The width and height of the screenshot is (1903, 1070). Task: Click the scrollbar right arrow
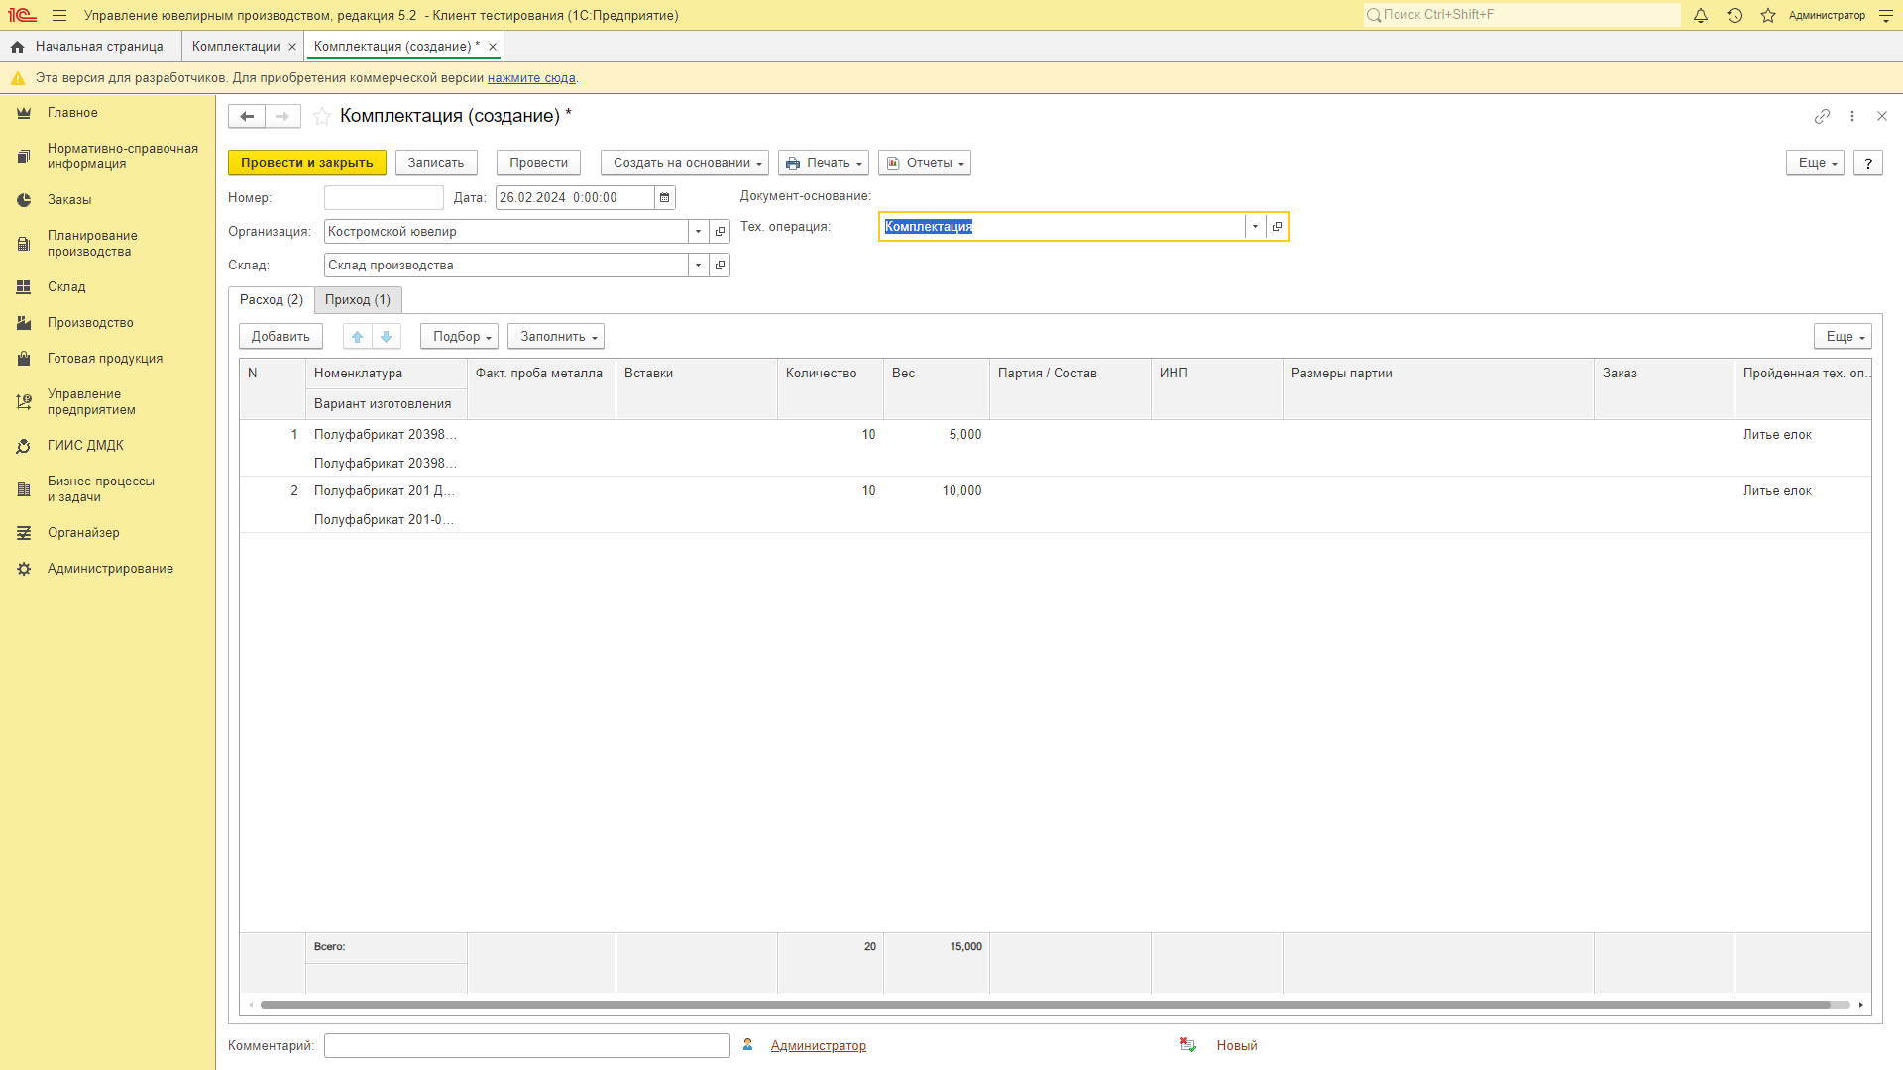1861,1005
